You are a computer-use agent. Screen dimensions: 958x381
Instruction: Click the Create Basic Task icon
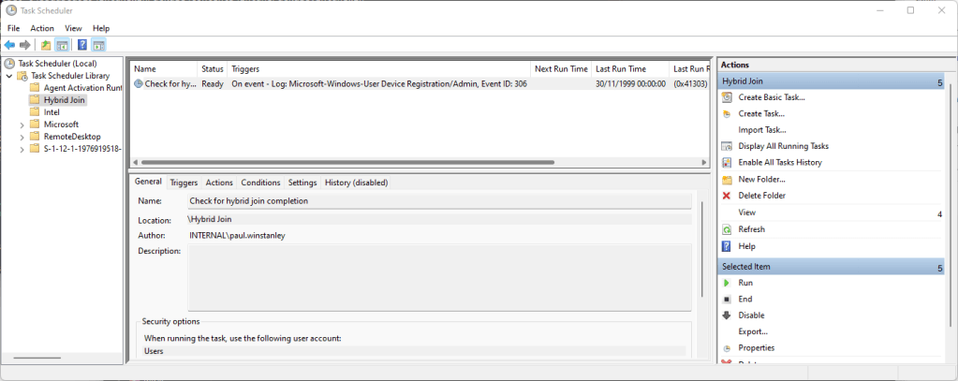[x=727, y=97]
